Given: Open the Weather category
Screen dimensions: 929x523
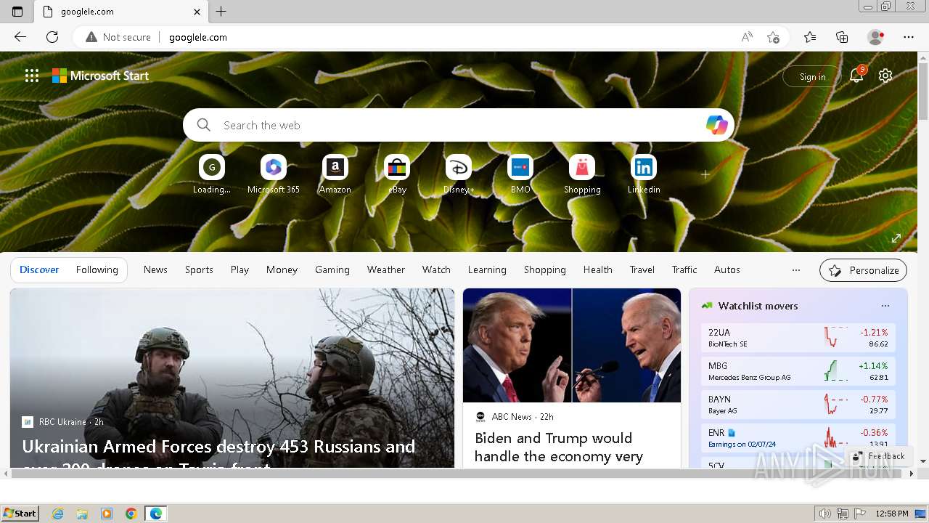Looking at the screenshot, I should pyautogui.click(x=386, y=269).
